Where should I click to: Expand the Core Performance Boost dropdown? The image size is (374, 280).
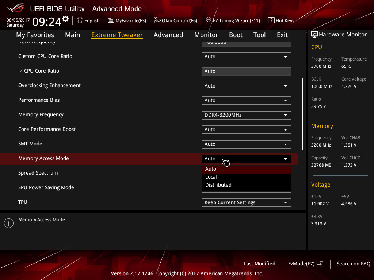(x=247, y=129)
